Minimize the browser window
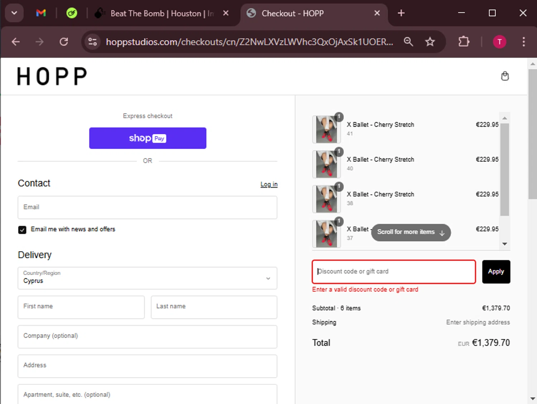The width and height of the screenshot is (537, 404). 462,13
